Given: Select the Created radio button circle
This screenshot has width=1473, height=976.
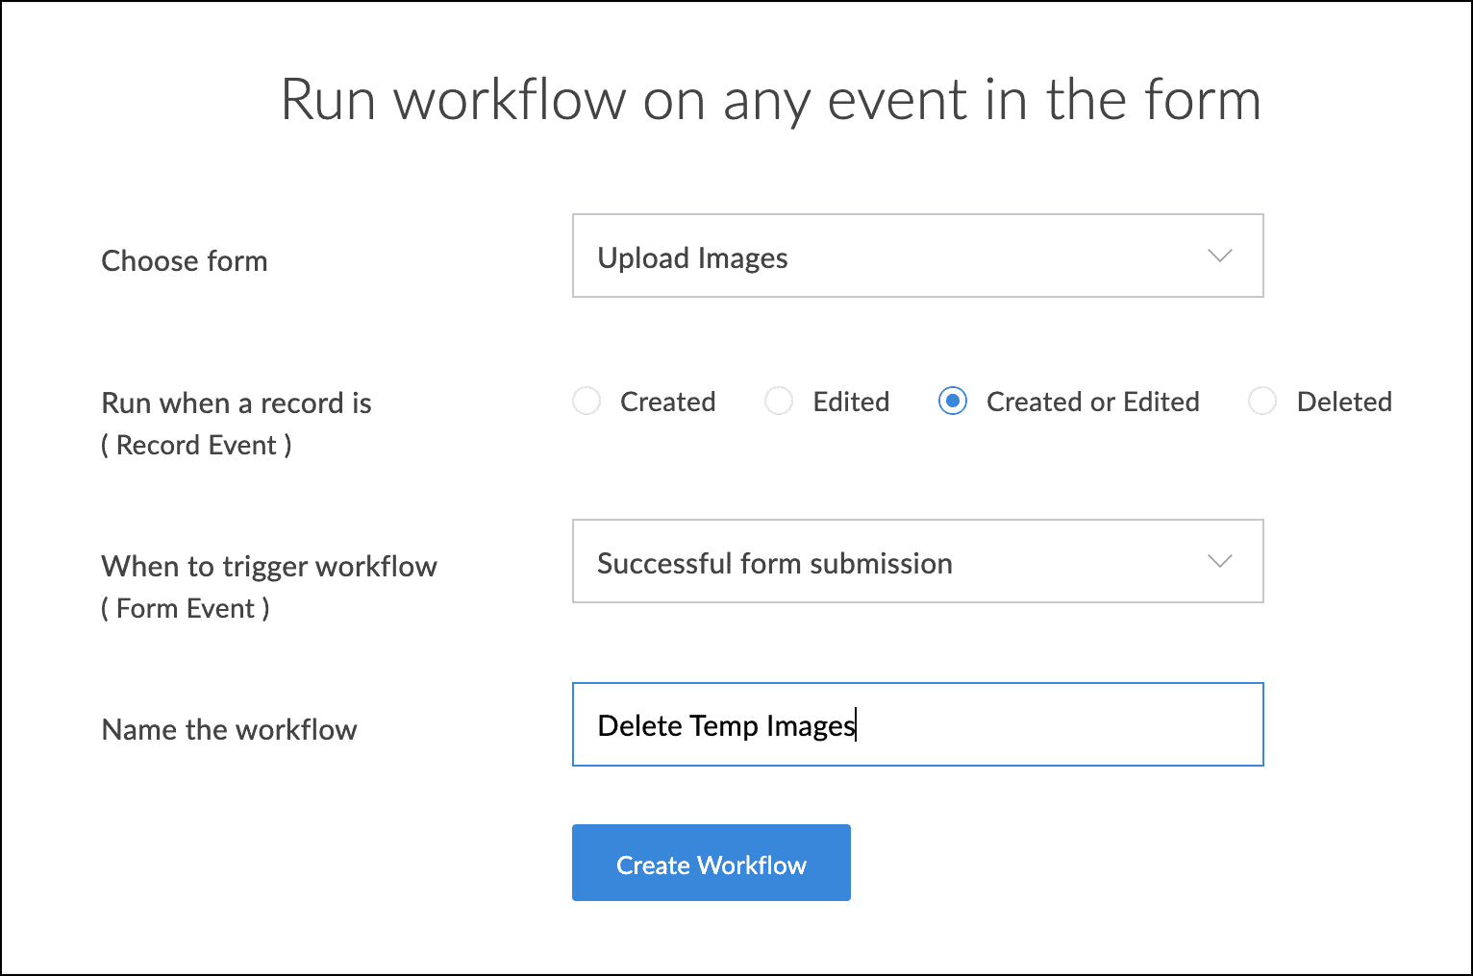Looking at the screenshot, I should click(587, 401).
